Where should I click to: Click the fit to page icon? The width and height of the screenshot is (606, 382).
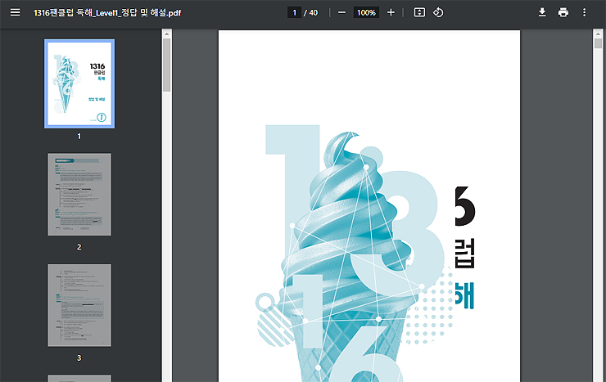419,13
